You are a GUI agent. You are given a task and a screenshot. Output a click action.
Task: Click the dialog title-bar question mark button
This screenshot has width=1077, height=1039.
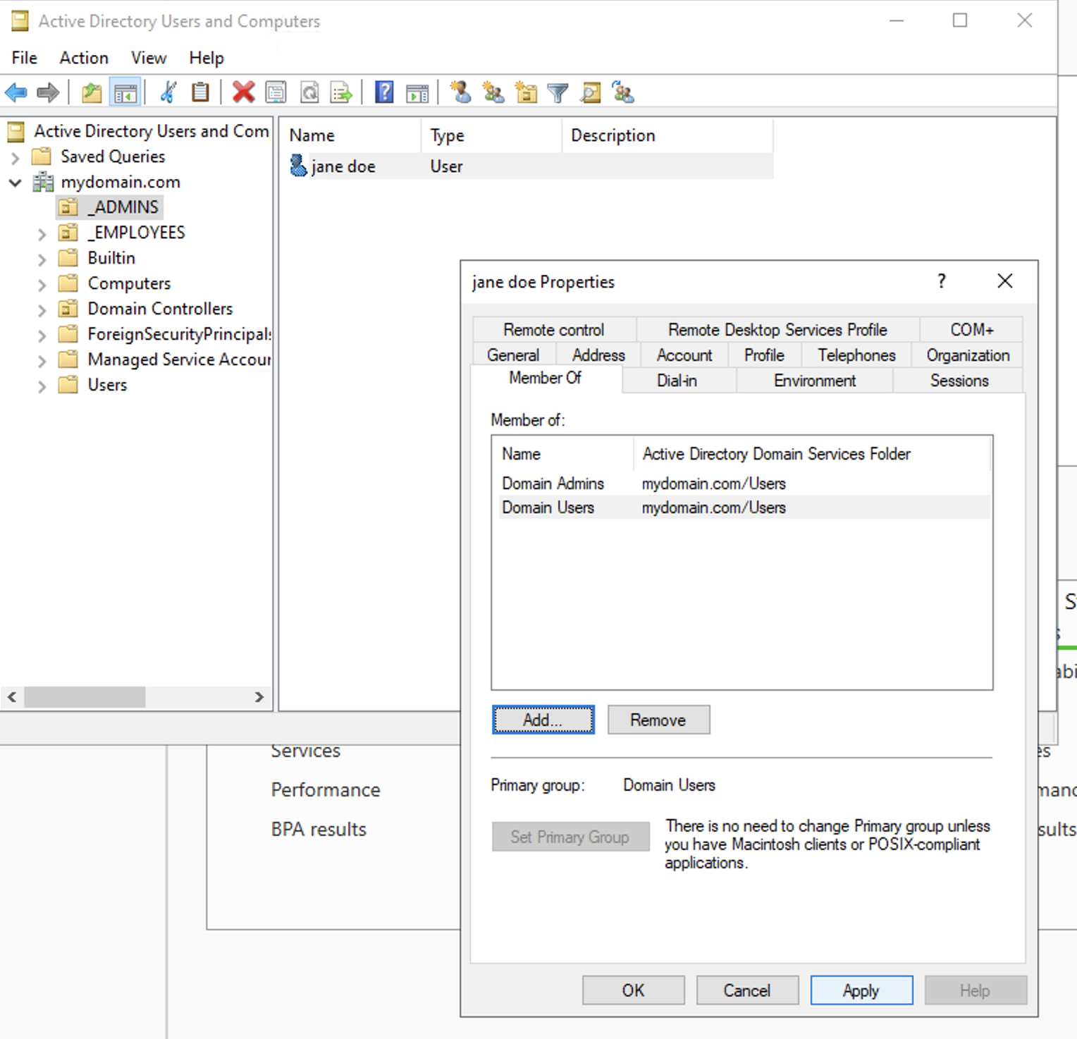point(942,281)
